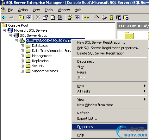Select the SQL Server Group label

(x=34, y=35)
